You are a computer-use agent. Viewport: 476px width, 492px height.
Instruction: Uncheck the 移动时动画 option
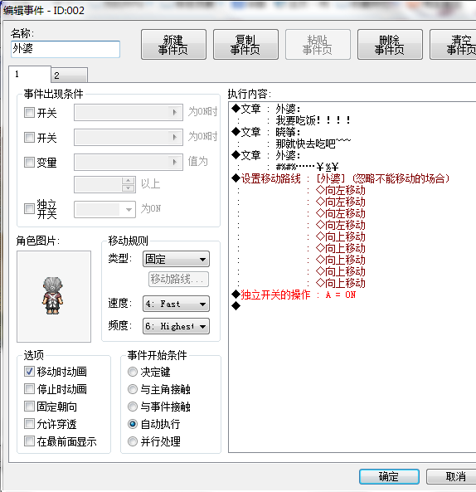[x=29, y=372]
